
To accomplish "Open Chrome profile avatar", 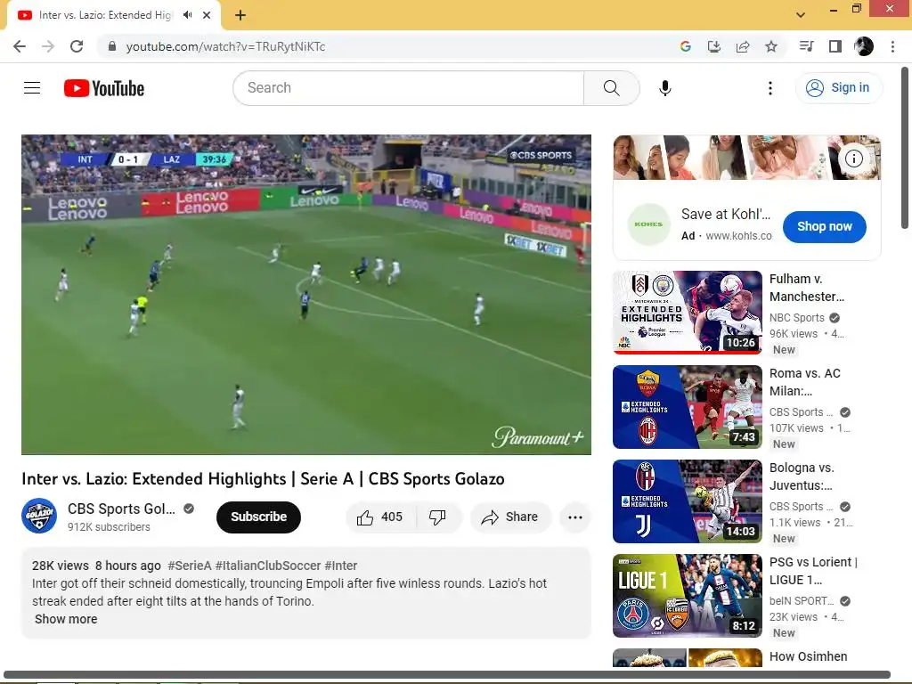I will (864, 46).
